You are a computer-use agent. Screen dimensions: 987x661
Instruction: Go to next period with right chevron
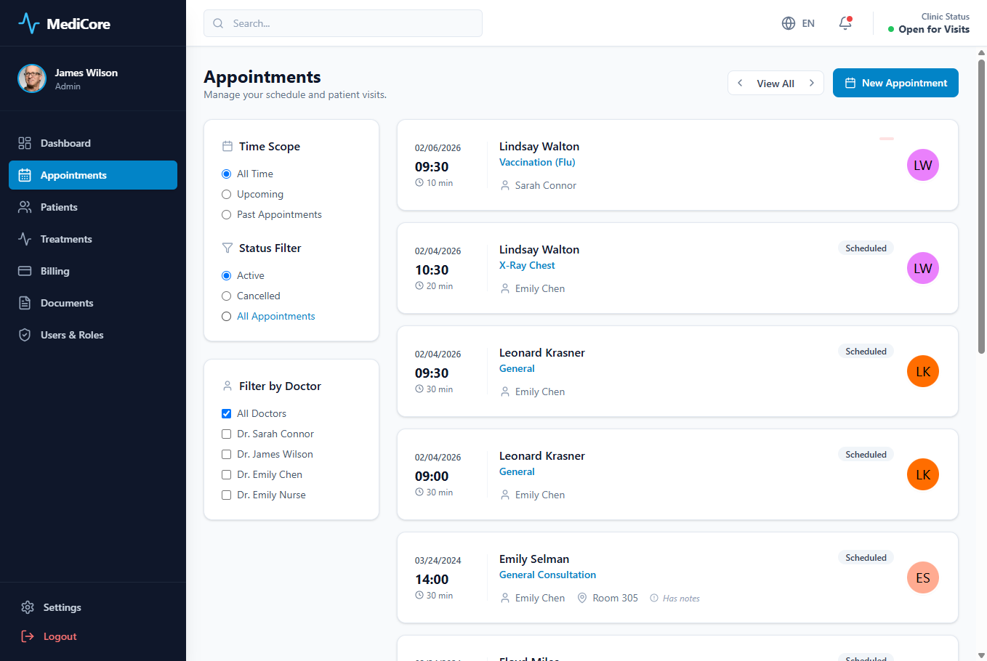(x=812, y=83)
